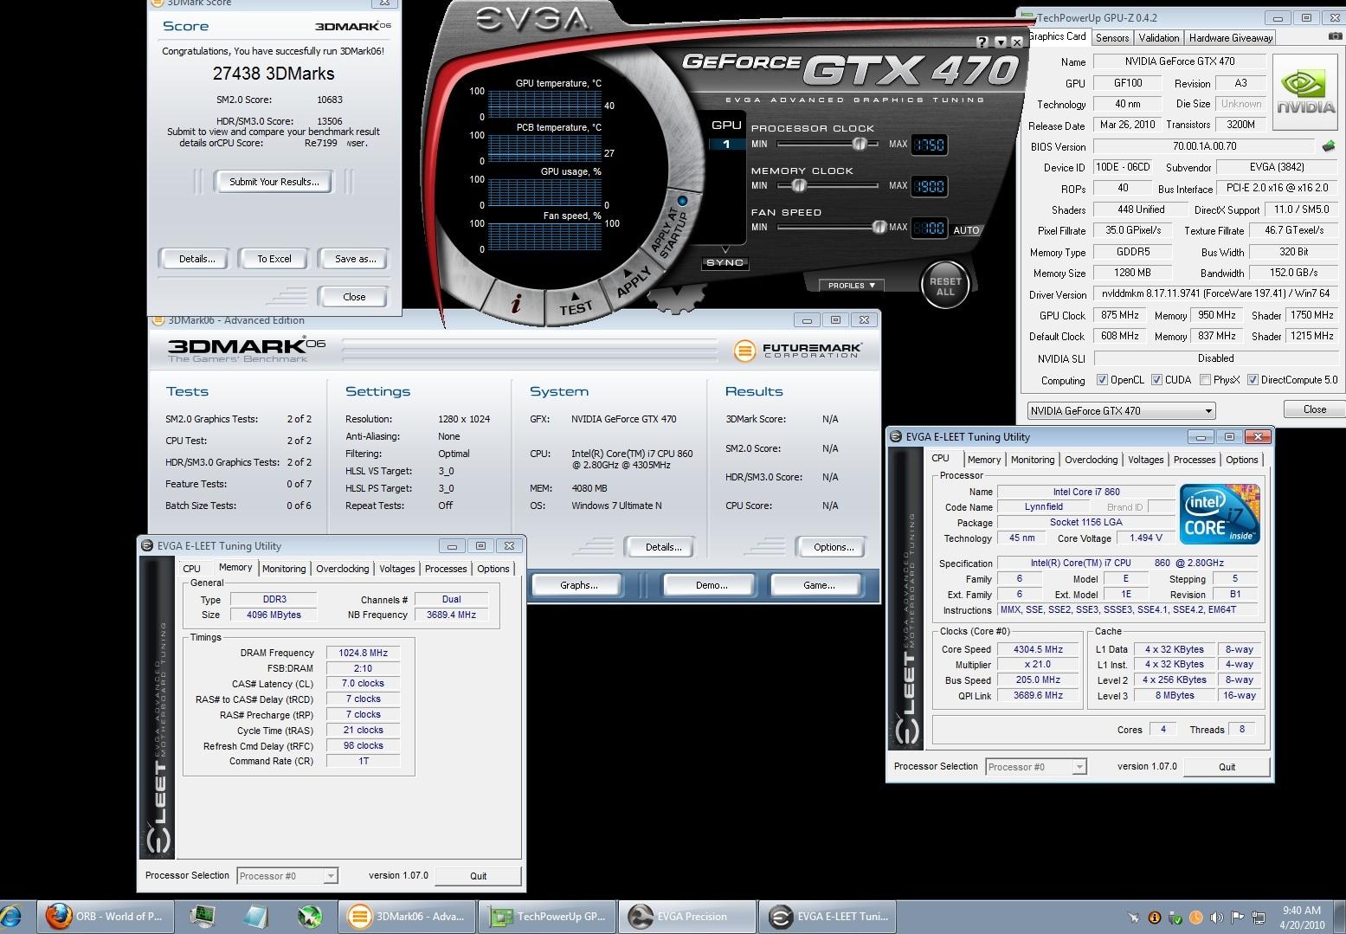Click the RESET ALL round button

pos(944,286)
